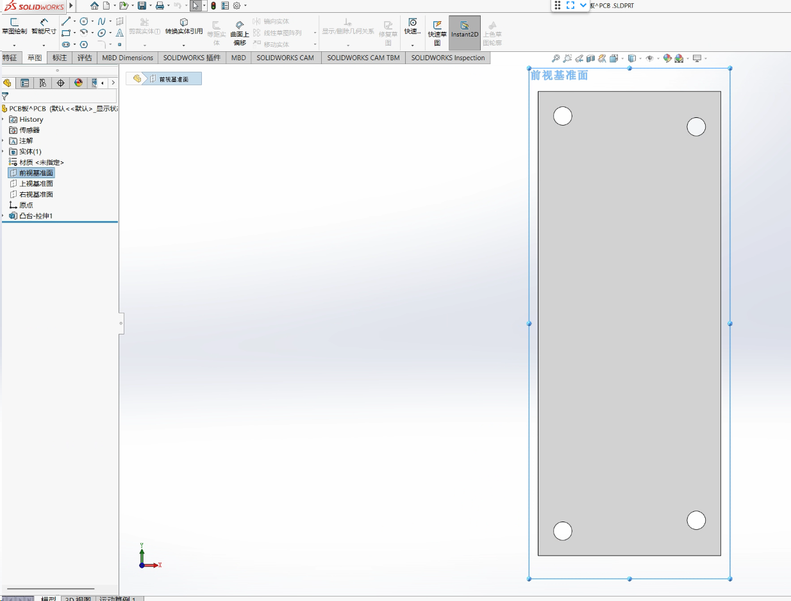The width and height of the screenshot is (791, 601).
Task: Toggle the Instant2D mode button
Action: pyautogui.click(x=465, y=33)
